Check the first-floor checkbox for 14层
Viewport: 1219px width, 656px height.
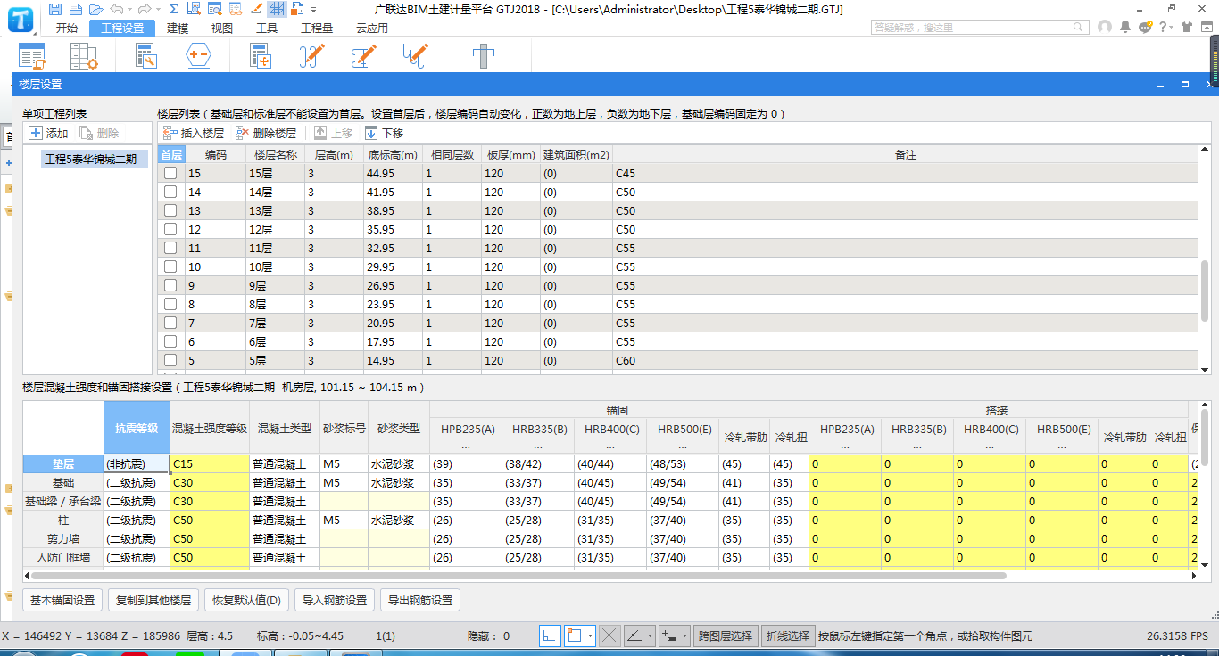coord(170,192)
